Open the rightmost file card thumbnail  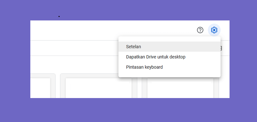coord(180,88)
